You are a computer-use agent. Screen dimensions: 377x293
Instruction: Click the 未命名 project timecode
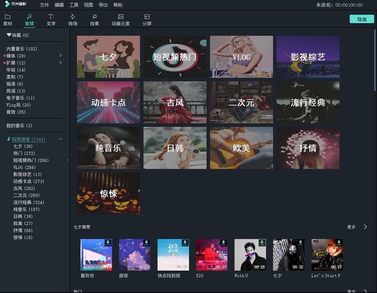(x=339, y=5)
